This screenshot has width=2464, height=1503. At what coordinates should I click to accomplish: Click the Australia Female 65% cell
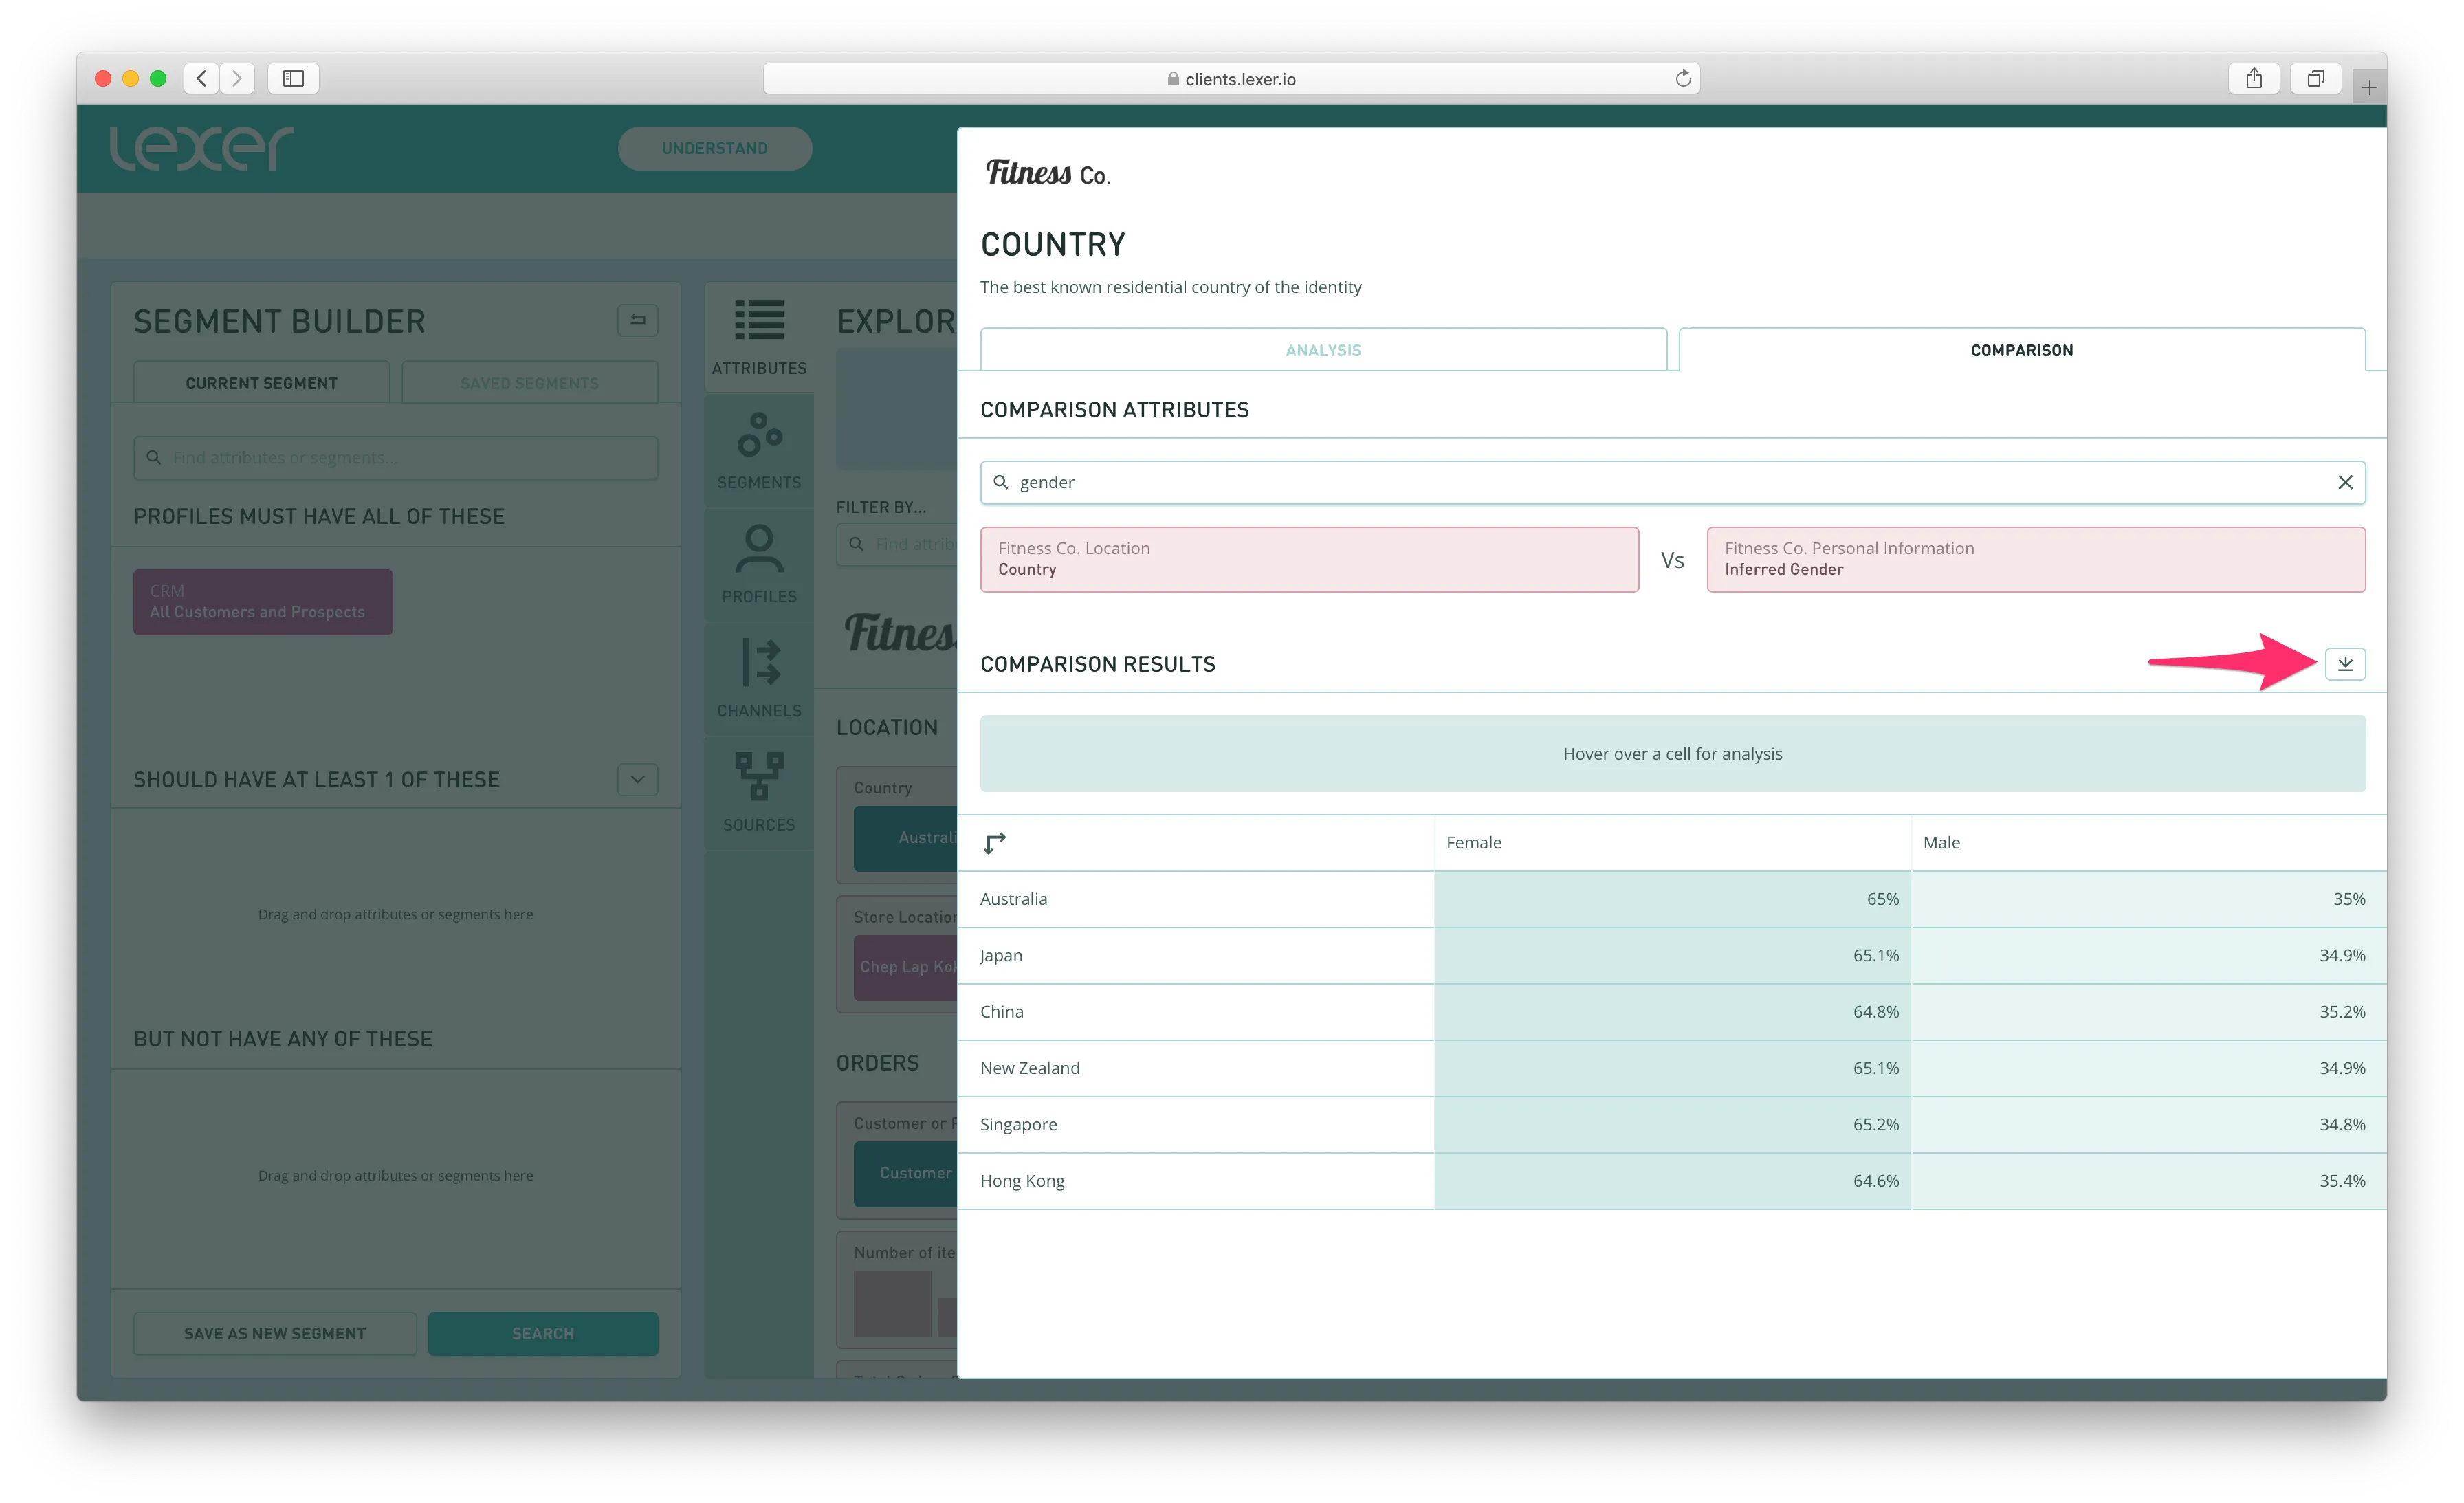point(1672,899)
